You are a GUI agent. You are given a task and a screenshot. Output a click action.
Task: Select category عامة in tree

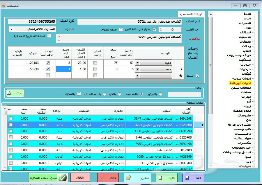click(247, 14)
